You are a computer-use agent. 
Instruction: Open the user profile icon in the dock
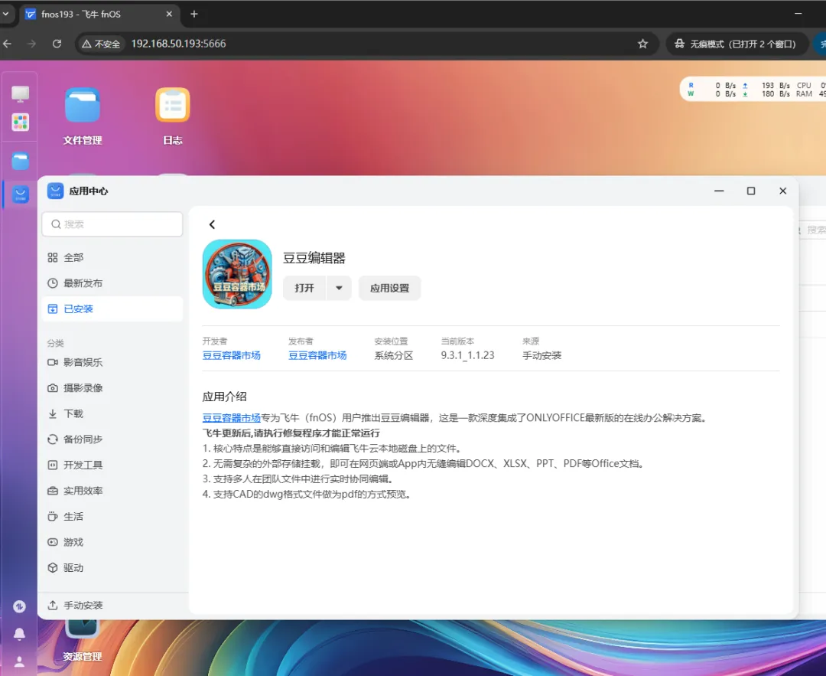pyautogui.click(x=19, y=661)
